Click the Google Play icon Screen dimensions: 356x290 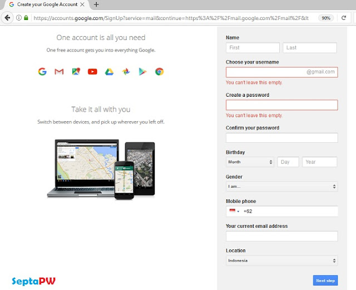[x=142, y=72]
